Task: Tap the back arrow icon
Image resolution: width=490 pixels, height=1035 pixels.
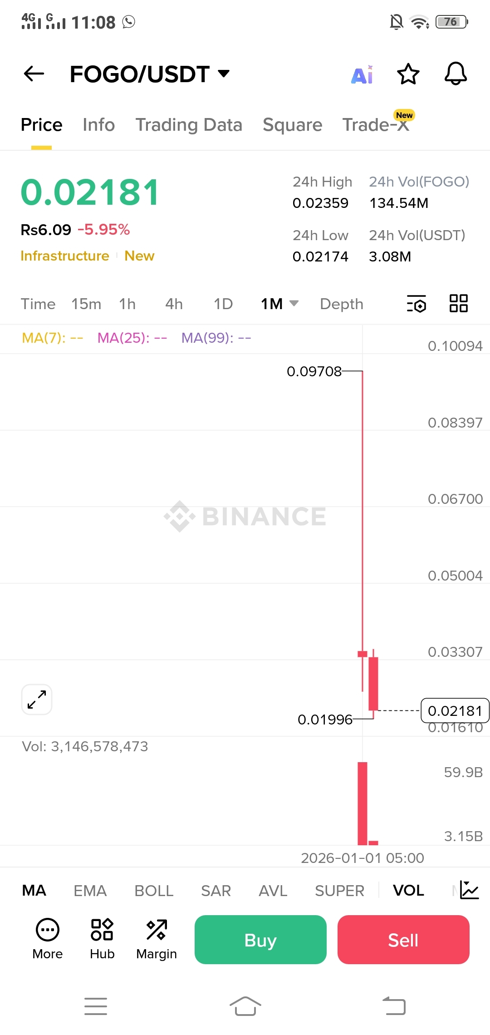Action: 34,74
